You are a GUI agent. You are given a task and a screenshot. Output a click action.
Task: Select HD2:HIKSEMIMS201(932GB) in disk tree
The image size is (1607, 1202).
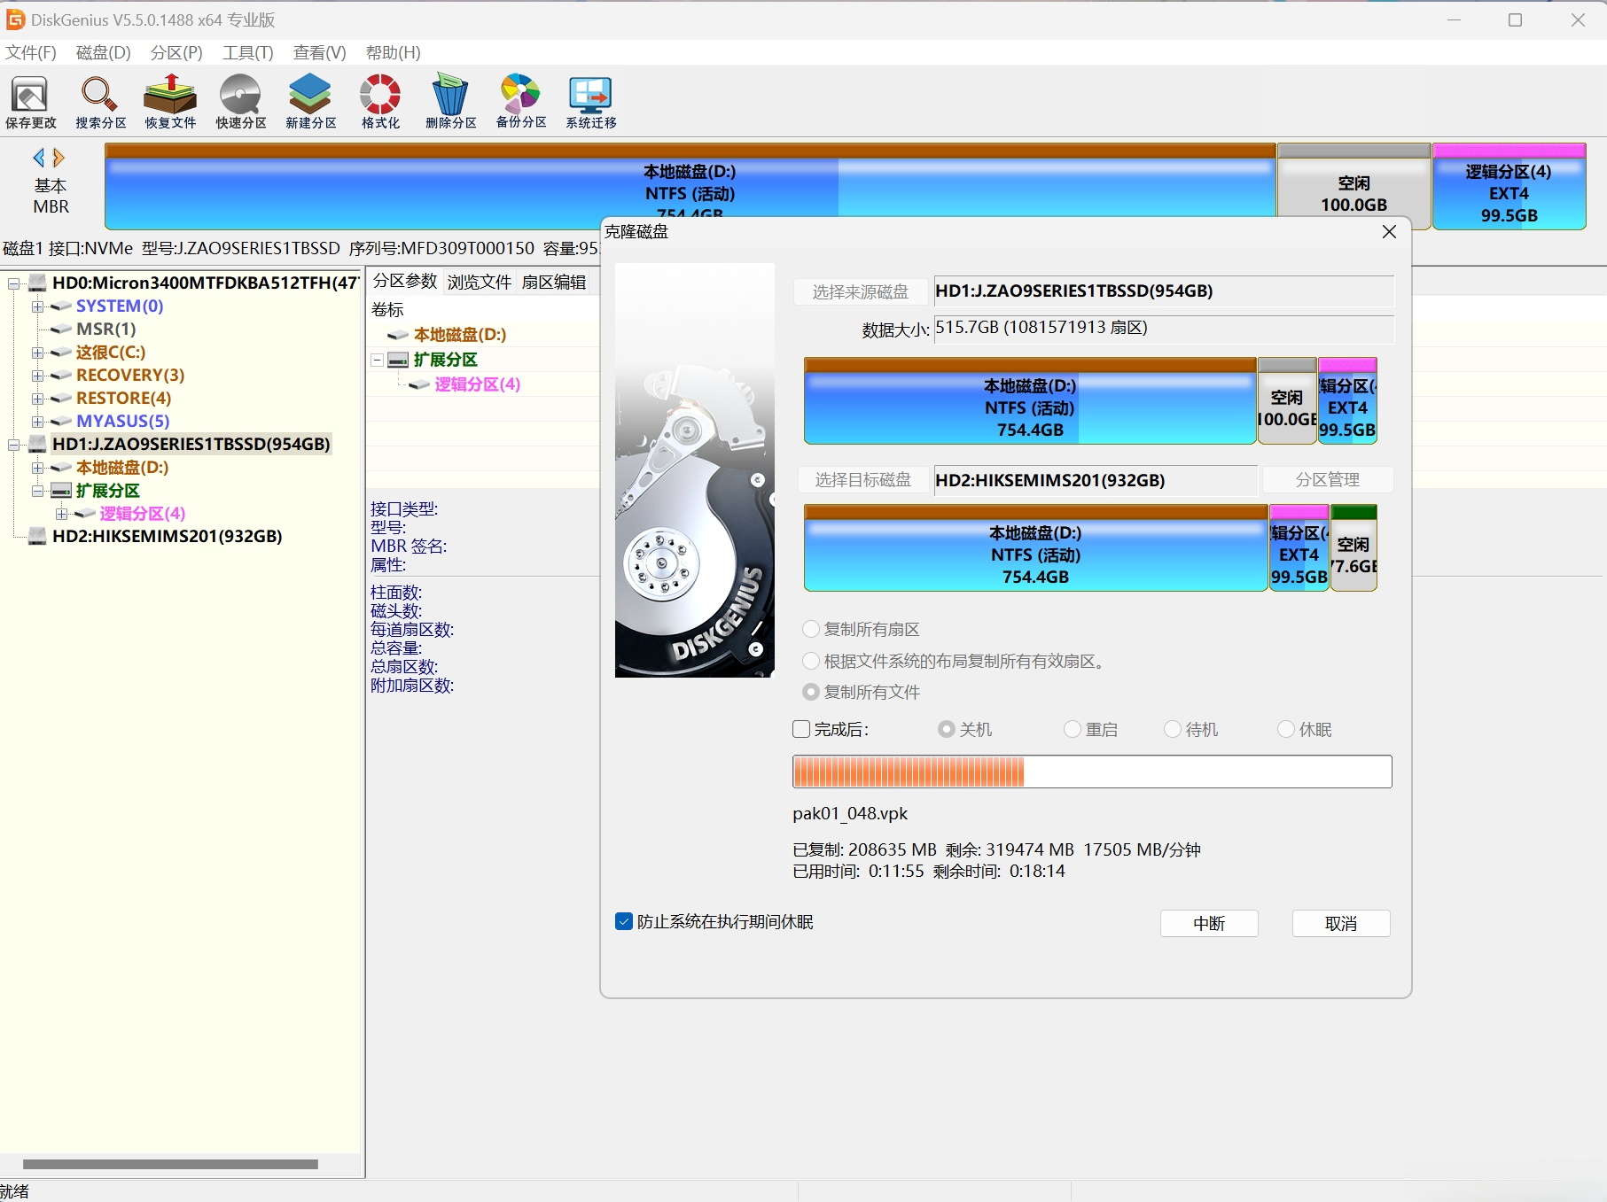coord(167,537)
